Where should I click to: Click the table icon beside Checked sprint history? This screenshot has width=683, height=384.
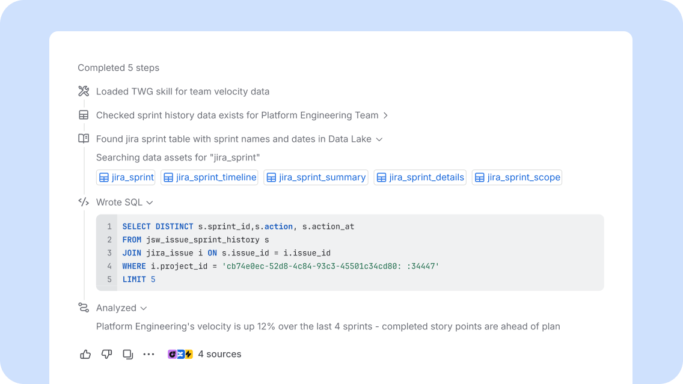pyautogui.click(x=84, y=115)
